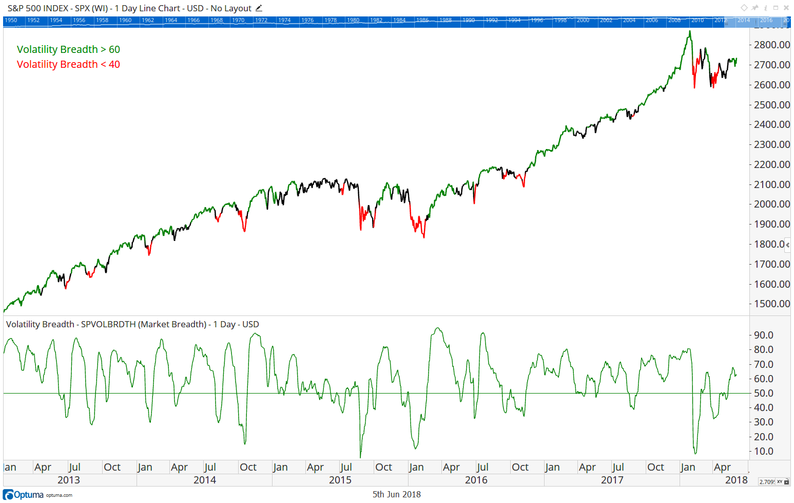This screenshot has height=503, width=794.
Task: Click the price value field showing 2.709
Action: (x=767, y=482)
